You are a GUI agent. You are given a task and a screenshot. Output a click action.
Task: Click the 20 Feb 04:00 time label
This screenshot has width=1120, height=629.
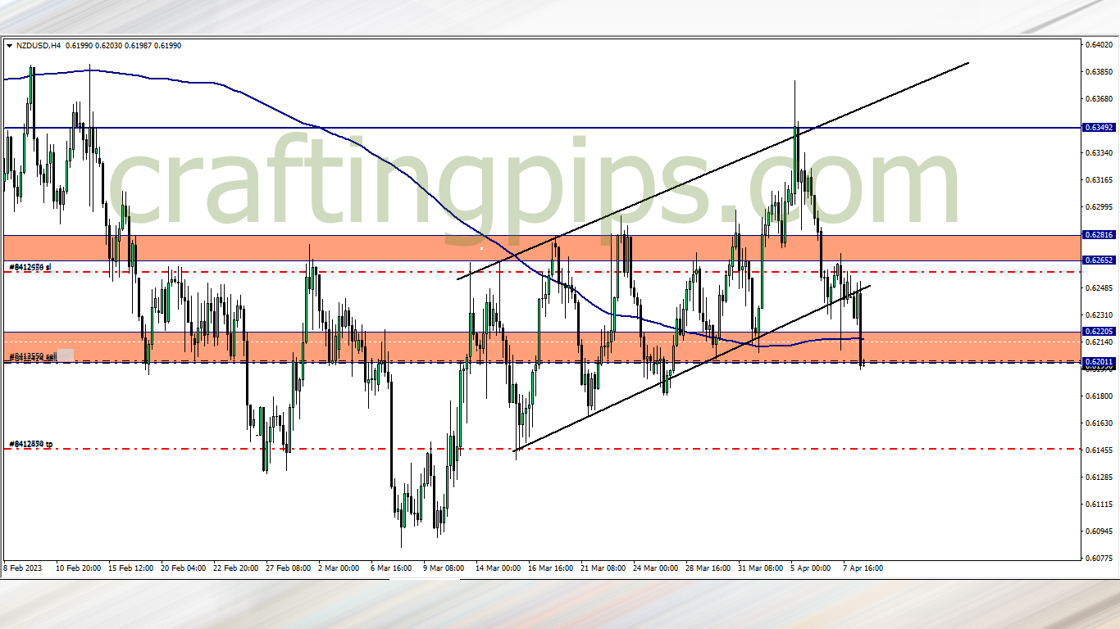tap(184, 568)
